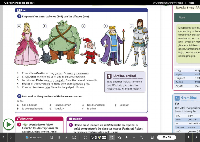Zoom out with the minus icon

(x=134, y=137)
